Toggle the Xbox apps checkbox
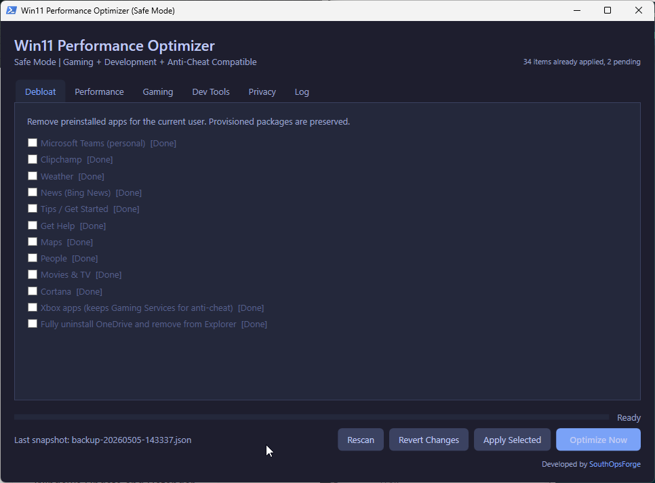655x483 pixels. [x=32, y=308]
